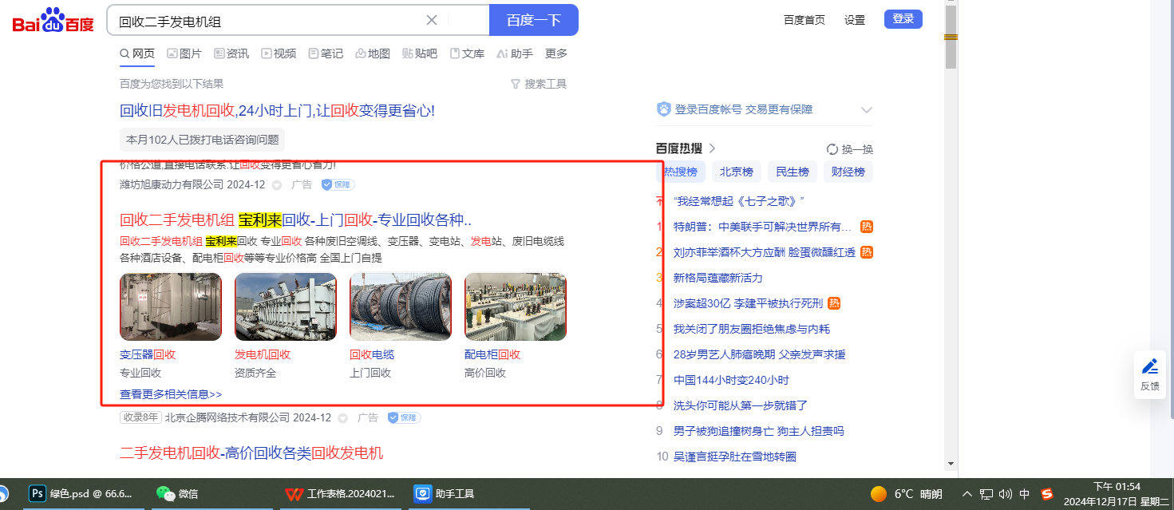Image resolution: width=1174 pixels, height=510 pixels.
Task: Open 搜索工具 filter options
Action: coord(539,84)
